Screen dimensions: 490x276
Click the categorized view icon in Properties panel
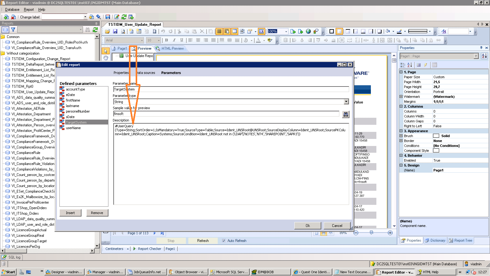coord(403,65)
